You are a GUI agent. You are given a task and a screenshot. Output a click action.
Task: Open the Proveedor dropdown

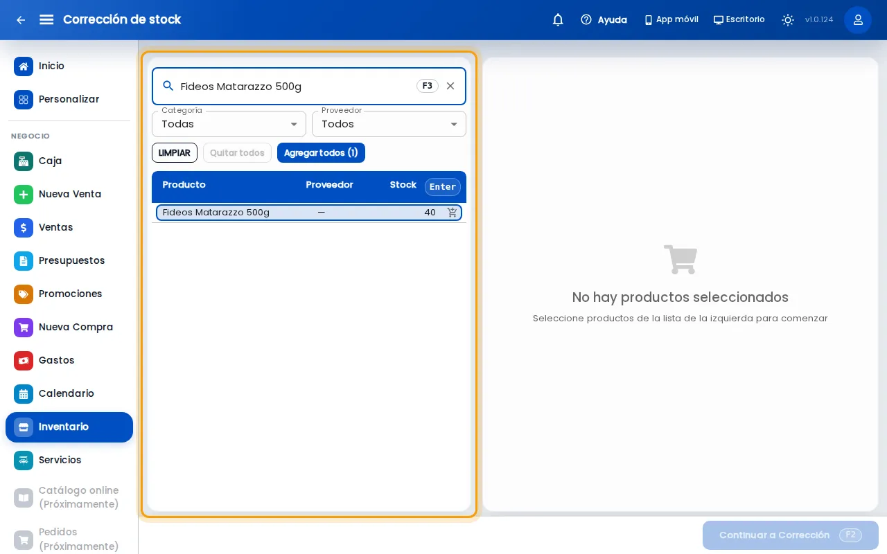point(389,124)
